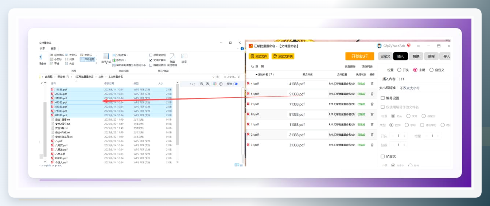Zoom out in the Explorer preview pane
The image size is (490, 206).
coord(202,84)
